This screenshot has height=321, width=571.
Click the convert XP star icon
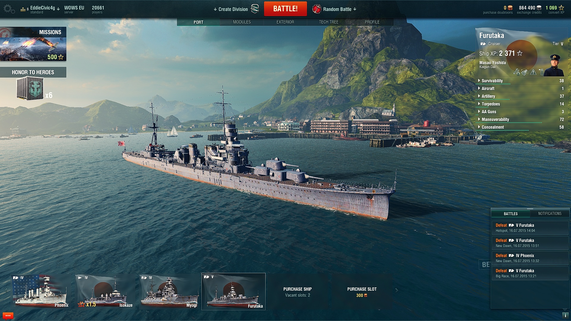point(561,8)
